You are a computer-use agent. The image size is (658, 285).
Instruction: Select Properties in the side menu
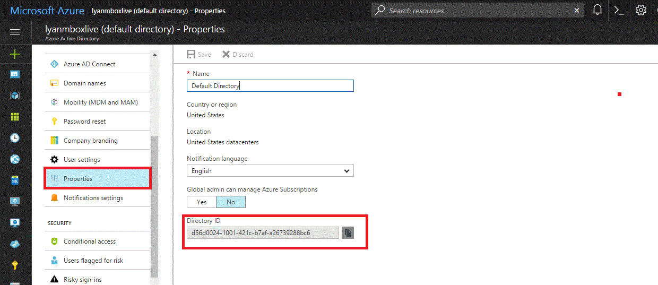78,179
